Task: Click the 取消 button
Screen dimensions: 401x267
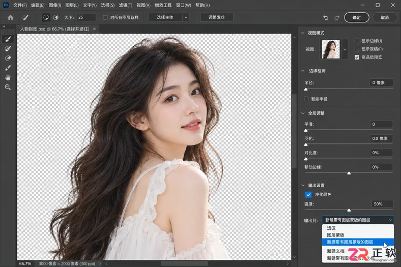Action: pyautogui.click(x=385, y=17)
